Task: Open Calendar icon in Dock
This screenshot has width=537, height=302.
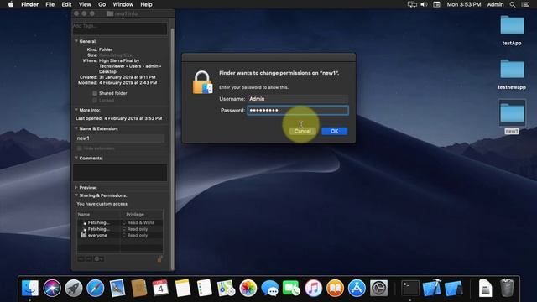Action: (160, 288)
